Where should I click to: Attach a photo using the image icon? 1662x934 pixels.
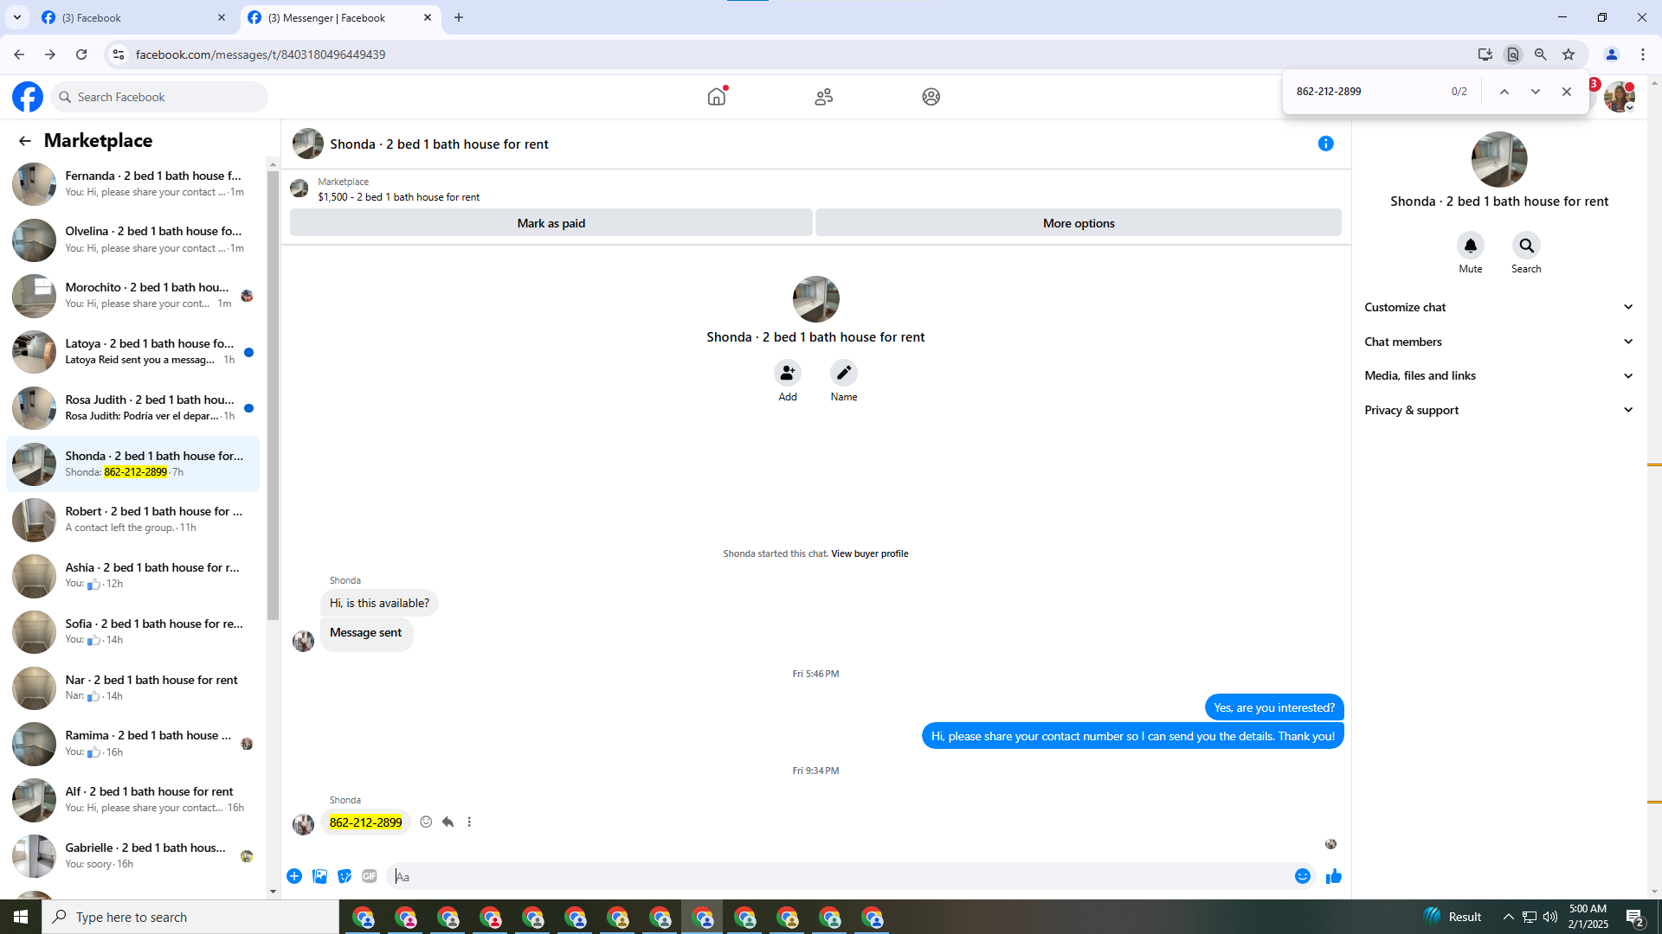point(319,876)
